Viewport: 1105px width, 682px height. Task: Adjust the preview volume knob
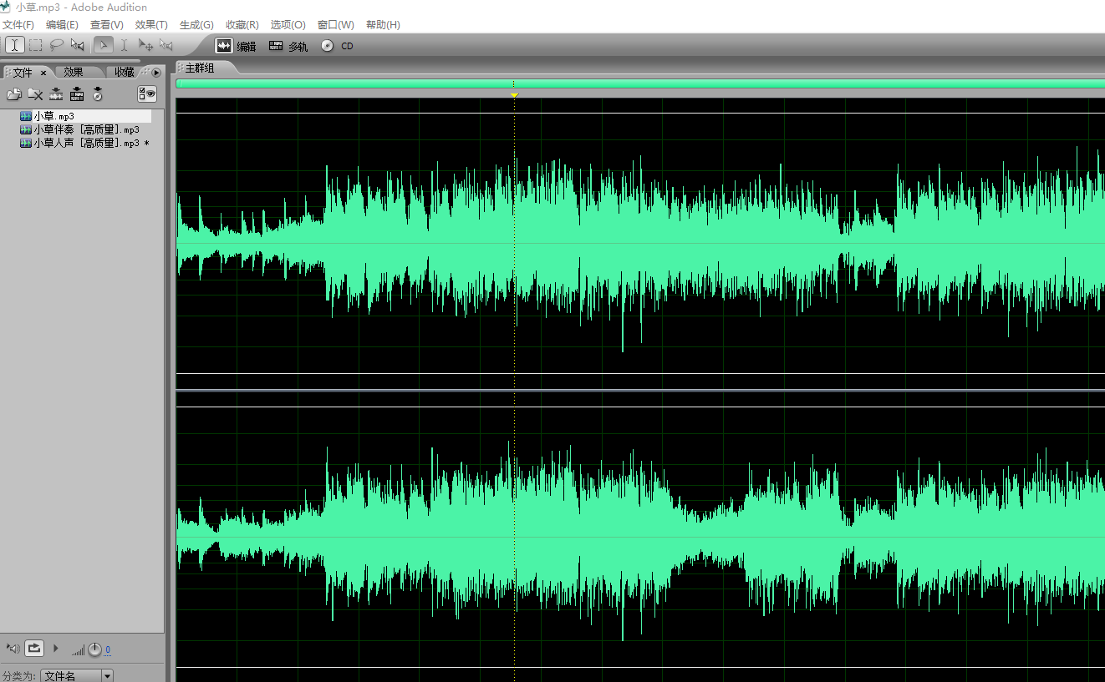94,649
